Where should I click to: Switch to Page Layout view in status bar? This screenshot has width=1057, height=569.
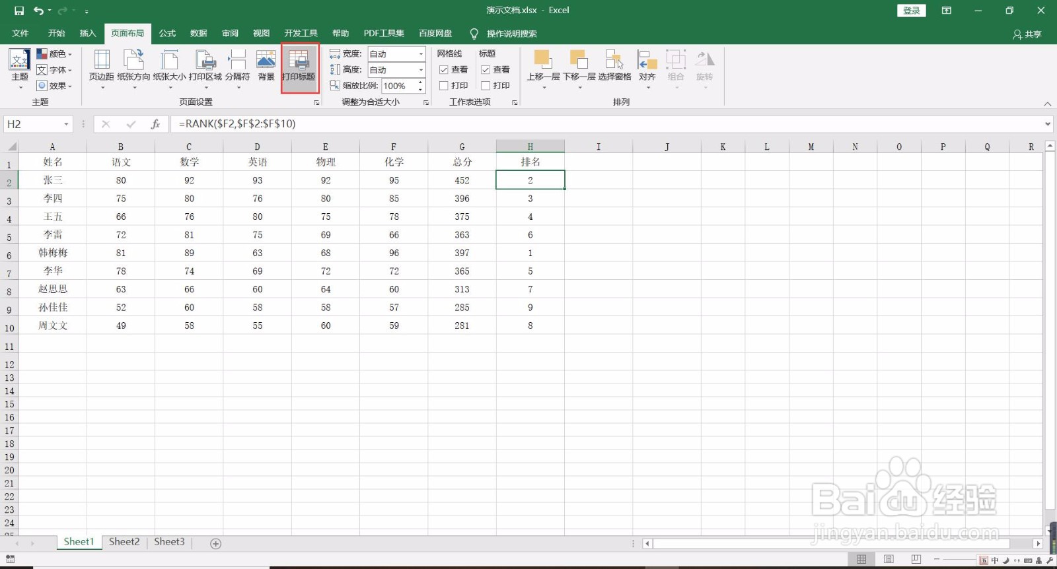click(x=889, y=560)
